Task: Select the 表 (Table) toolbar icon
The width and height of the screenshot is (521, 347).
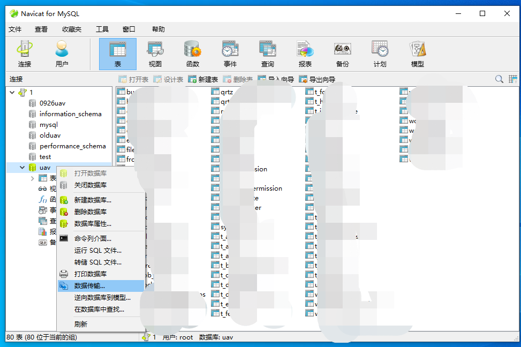Action: (x=118, y=54)
